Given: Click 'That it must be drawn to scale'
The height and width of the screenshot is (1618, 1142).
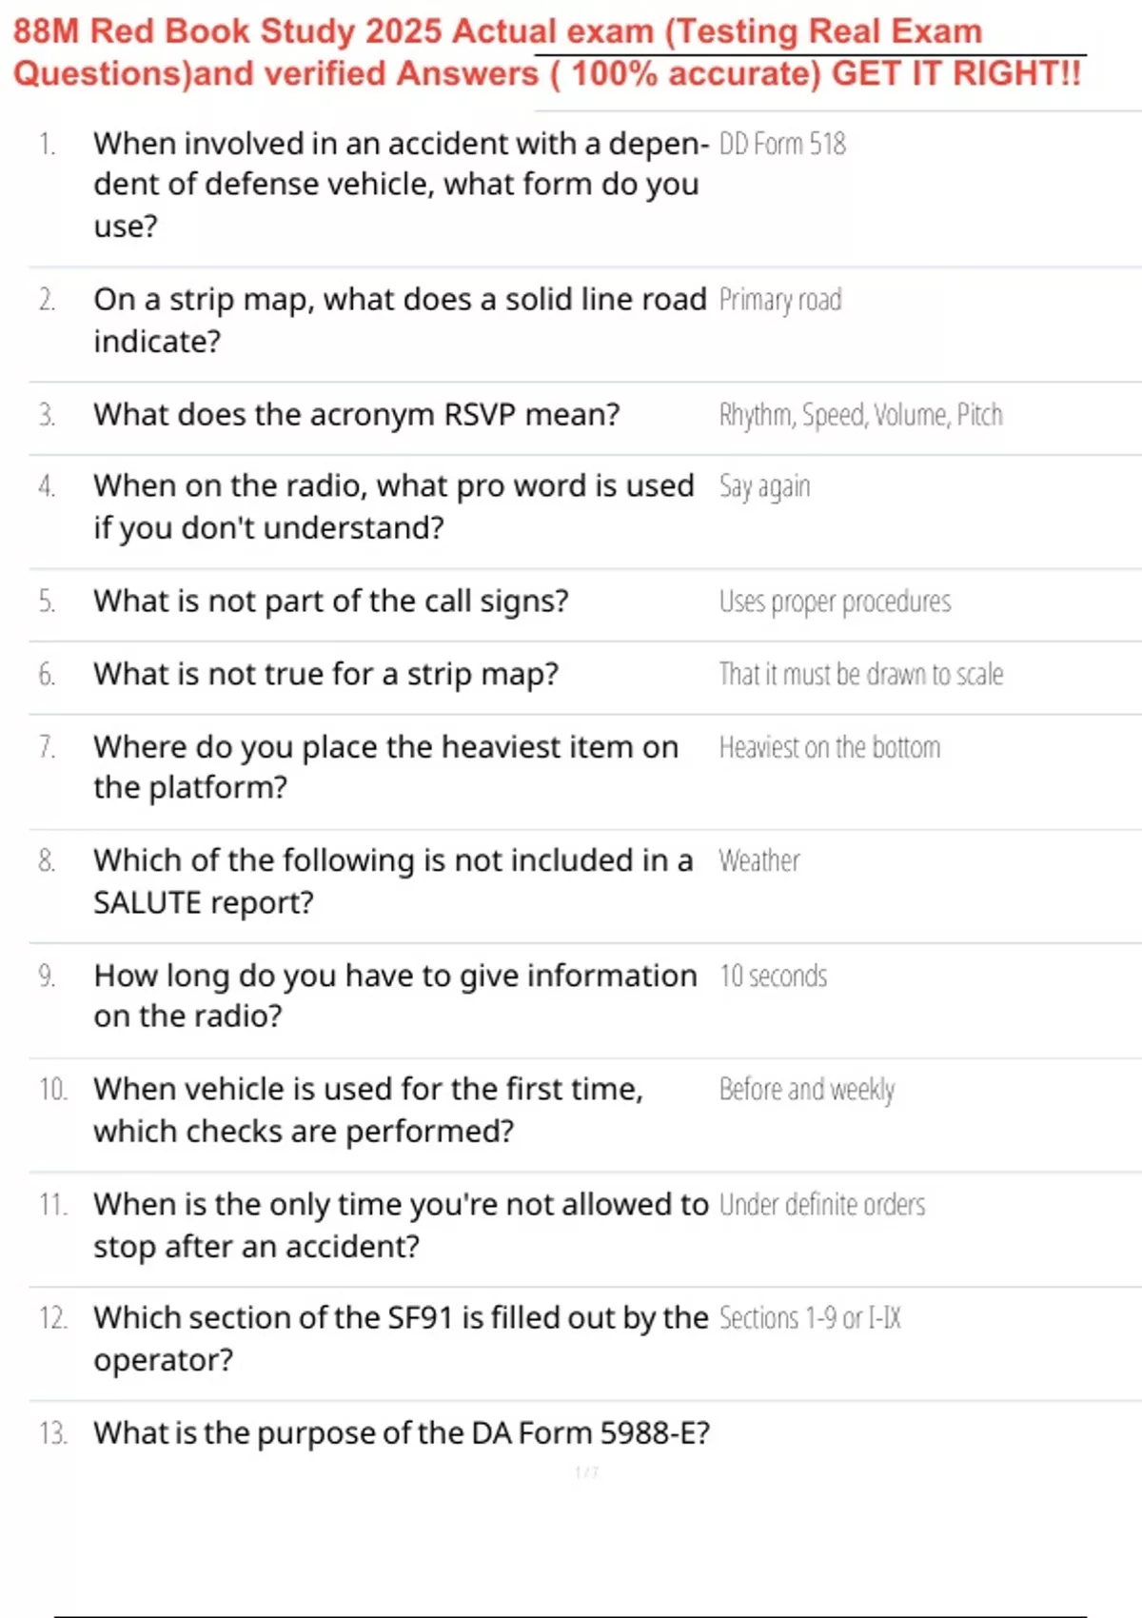Looking at the screenshot, I should pyautogui.click(x=860, y=674).
